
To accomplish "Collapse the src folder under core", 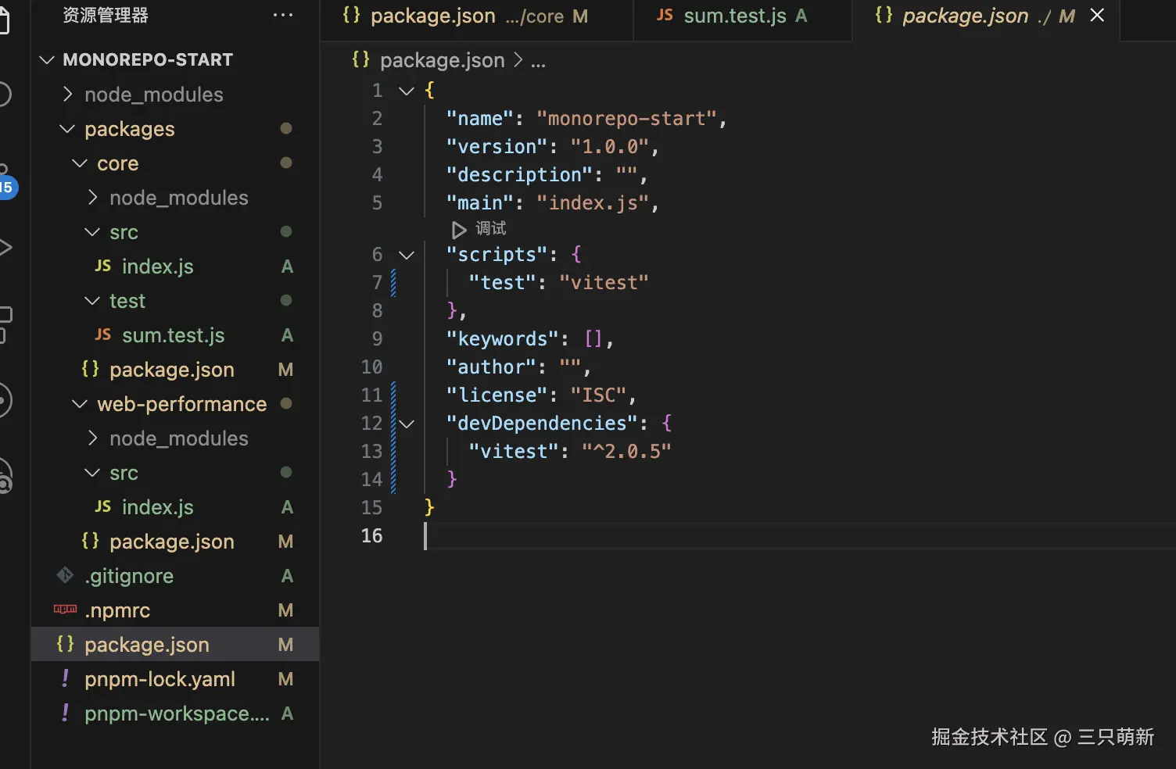I will tap(92, 232).
